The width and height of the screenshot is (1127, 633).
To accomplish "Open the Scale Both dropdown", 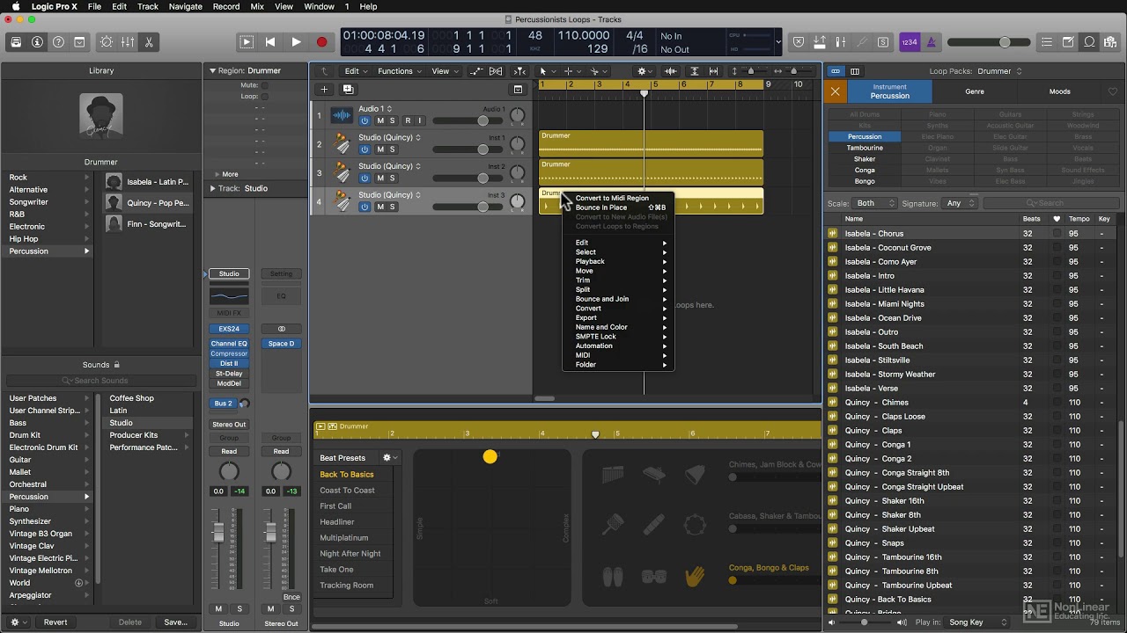I will click(875, 203).
